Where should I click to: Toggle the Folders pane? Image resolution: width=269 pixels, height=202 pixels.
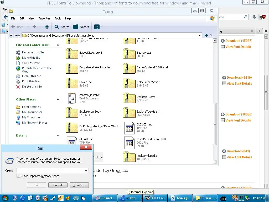click(x=81, y=27)
